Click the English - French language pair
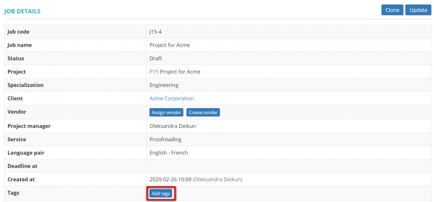 [168, 153]
